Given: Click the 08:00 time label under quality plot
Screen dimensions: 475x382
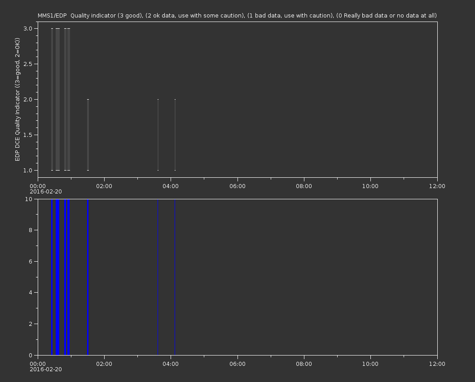Looking at the screenshot, I should [304, 186].
